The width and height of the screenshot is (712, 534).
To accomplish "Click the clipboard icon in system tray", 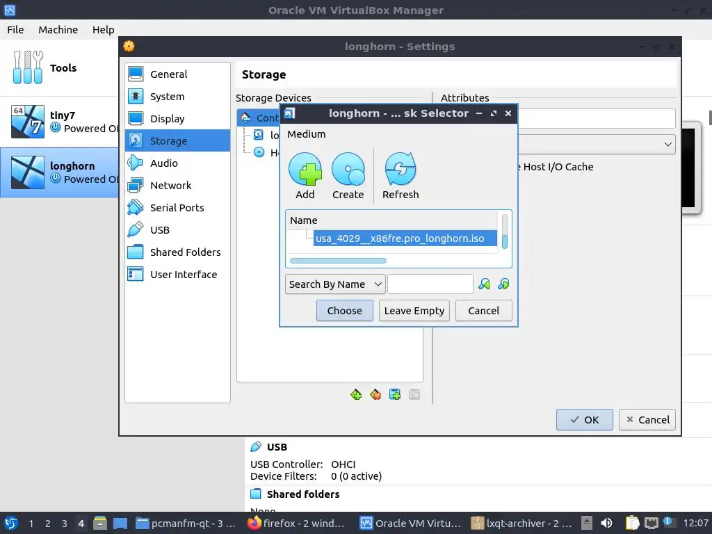I will point(632,523).
